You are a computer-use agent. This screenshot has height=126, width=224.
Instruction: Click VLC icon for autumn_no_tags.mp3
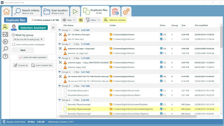[65, 53]
